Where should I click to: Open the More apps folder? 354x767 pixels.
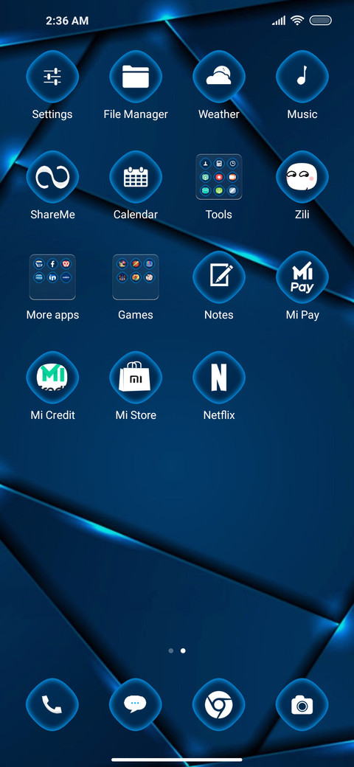pyautogui.click(x=52, y=277)
